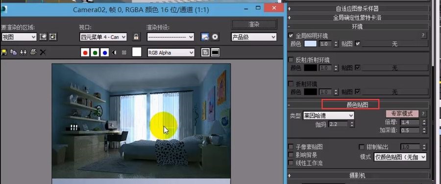Enable the 子像素贴图 checkbox
Image resolution: width=441 pixels, height=184 pixels.
point(291,147)
